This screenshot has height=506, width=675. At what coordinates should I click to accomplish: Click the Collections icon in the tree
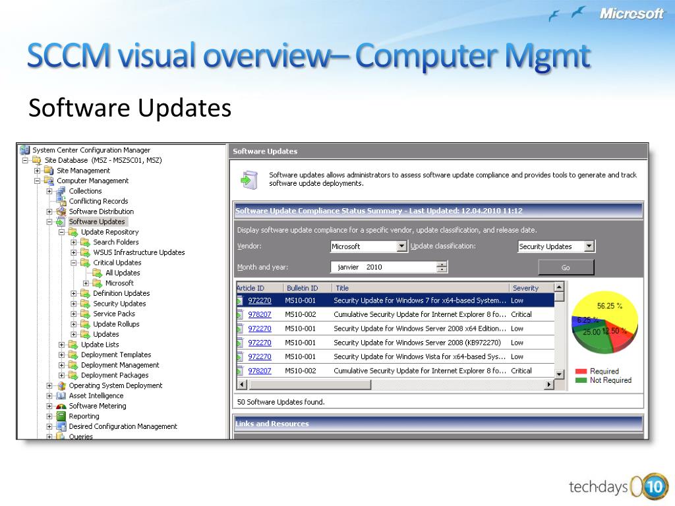click(x=61, y=191)
